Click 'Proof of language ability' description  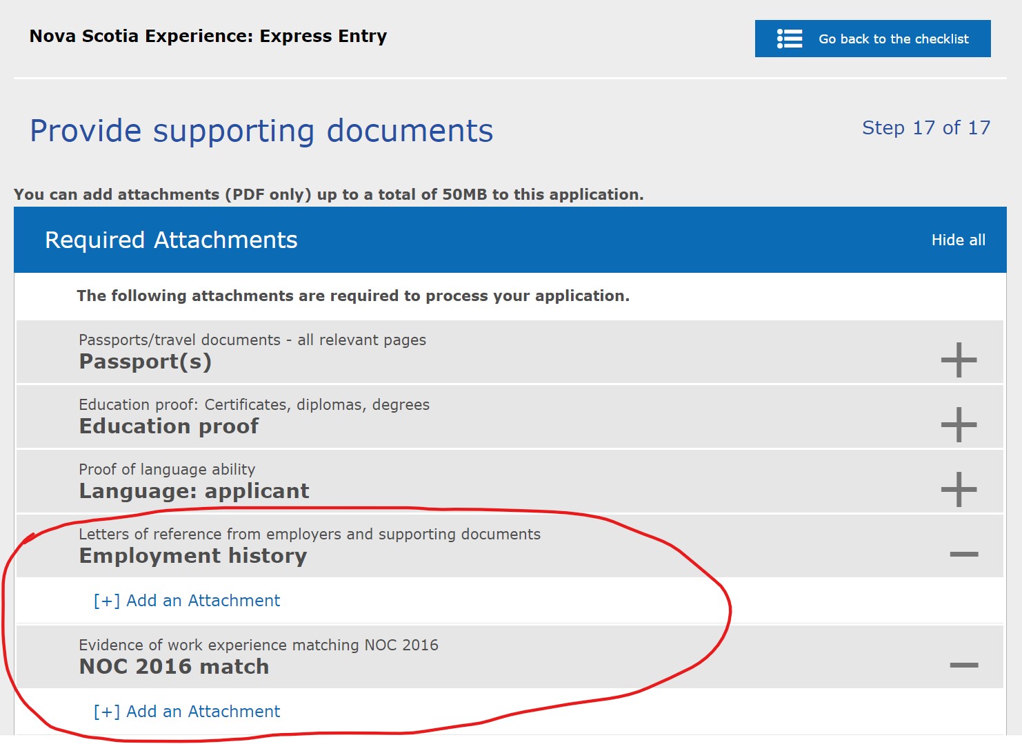(x=167, y=469)
